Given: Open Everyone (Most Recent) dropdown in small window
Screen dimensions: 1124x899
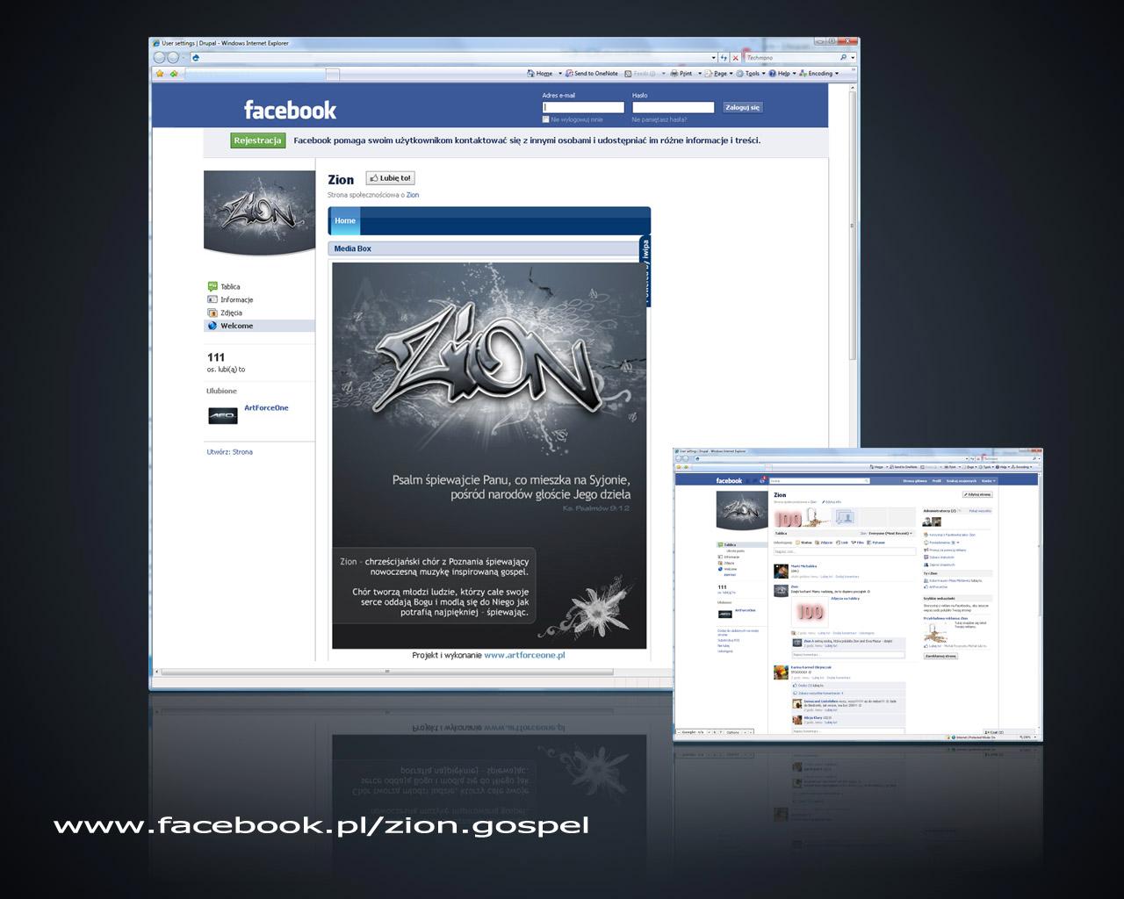Looking at the screenshot, I should pyautogui.click(x=890, y=533).
